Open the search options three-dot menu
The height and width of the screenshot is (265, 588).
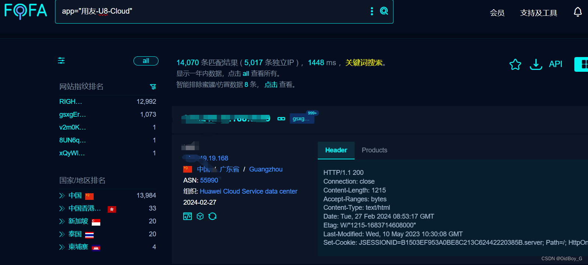pos(372,11)
